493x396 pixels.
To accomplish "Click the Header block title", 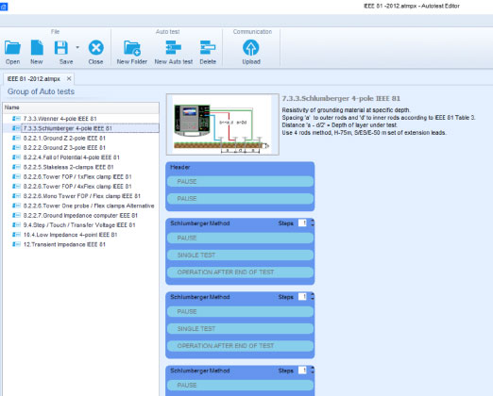I will (x=180, y=167).
